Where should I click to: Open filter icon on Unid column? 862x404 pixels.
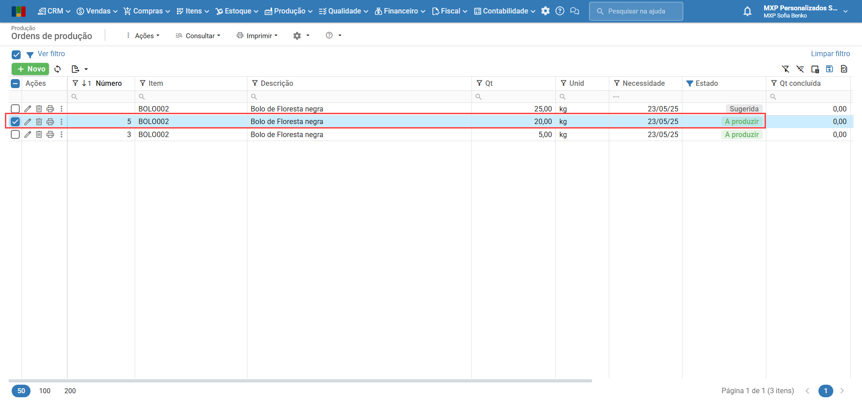[563, 83]
